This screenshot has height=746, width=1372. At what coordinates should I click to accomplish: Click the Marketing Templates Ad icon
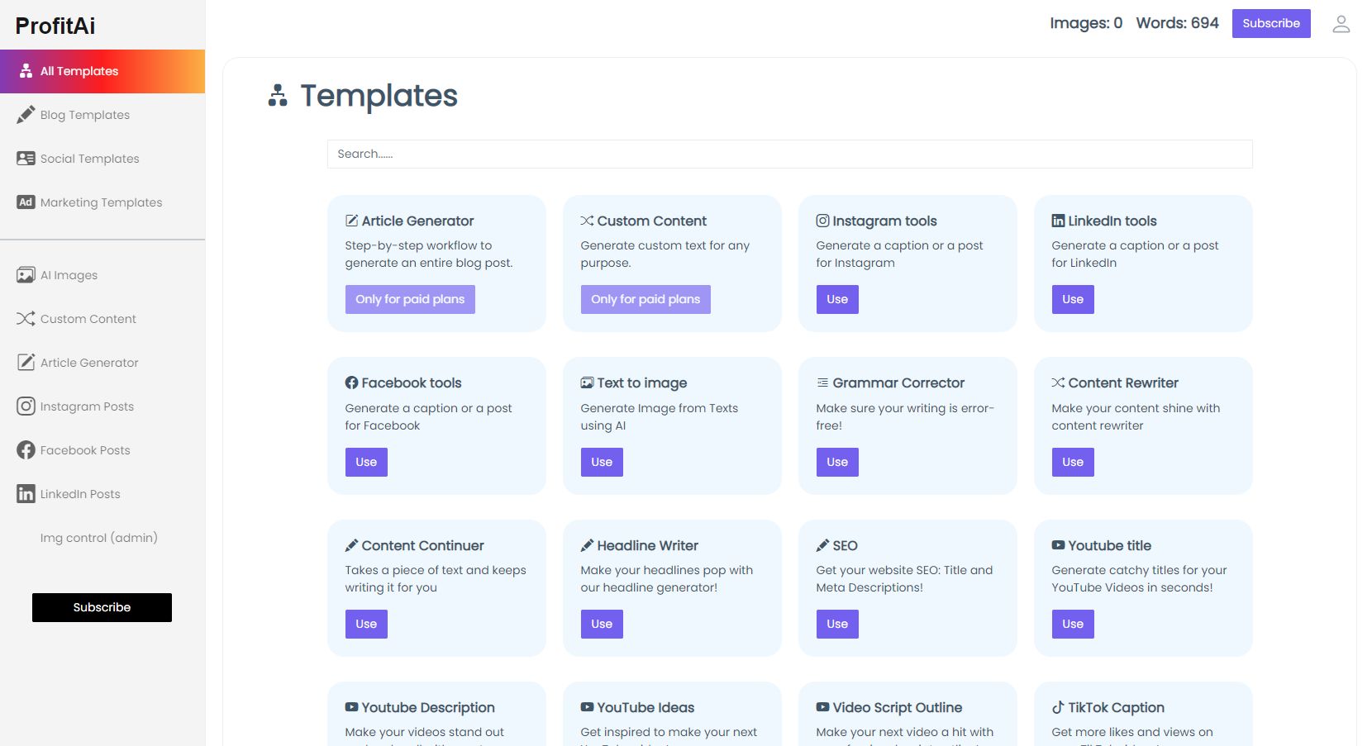(26, 202)
